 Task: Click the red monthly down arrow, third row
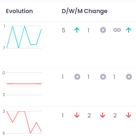(129, 115)
